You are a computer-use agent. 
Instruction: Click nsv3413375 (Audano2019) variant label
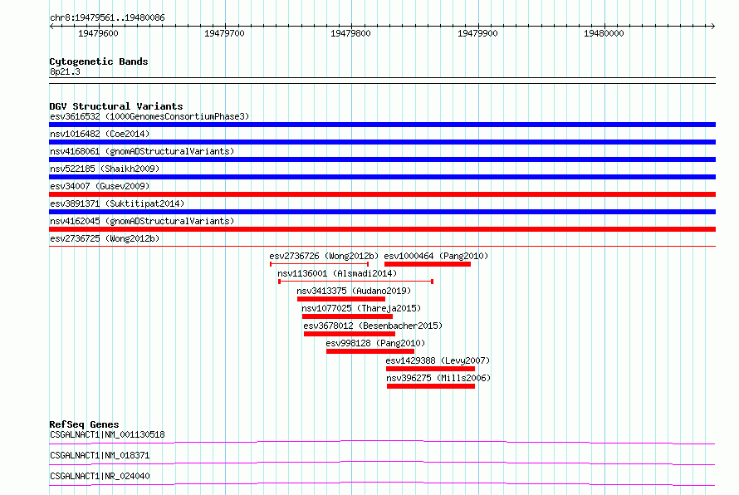pos(354,291)
